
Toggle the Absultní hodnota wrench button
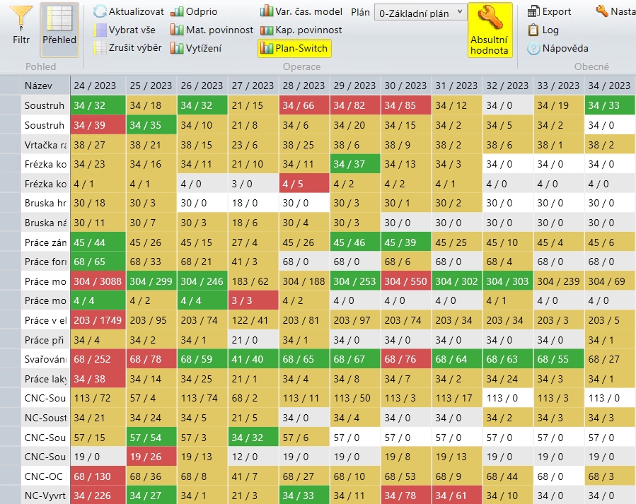click(x=490, y=30)
